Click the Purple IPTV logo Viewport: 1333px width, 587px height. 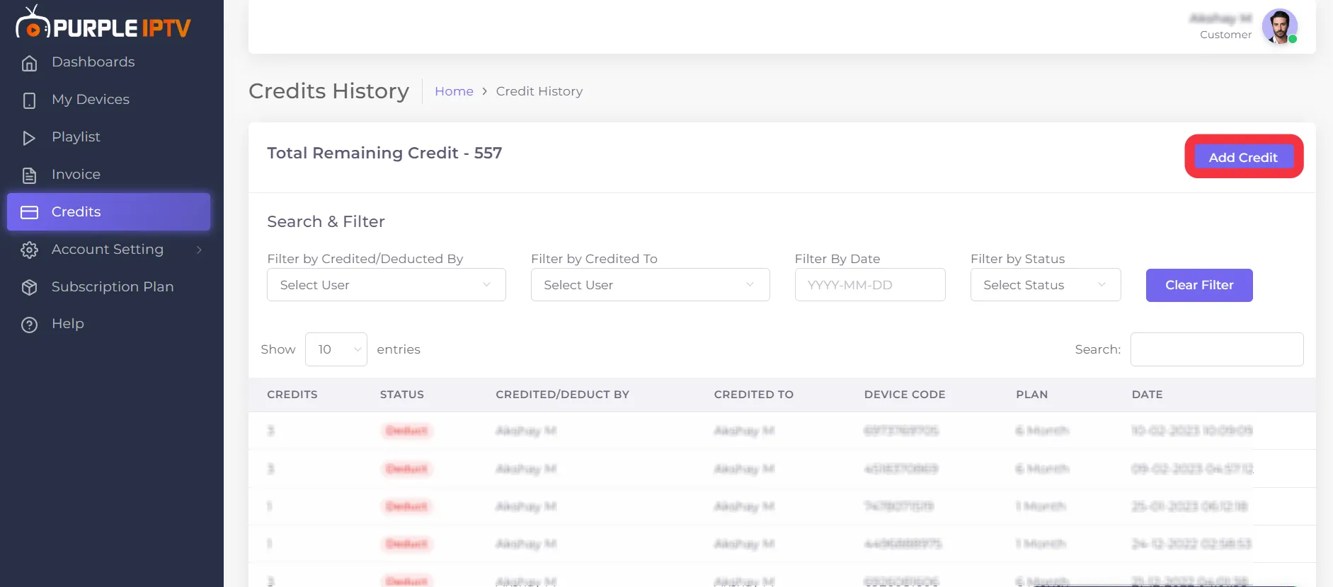click(x=103, y=23)
